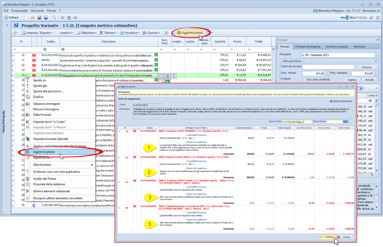Pin the Prezzari panel with the pin icon
The width and height of the screenshot is (383, 247).
pos(378,40)
